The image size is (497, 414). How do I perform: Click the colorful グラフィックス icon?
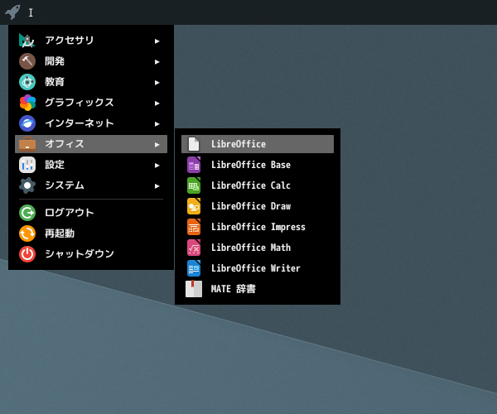27,103
